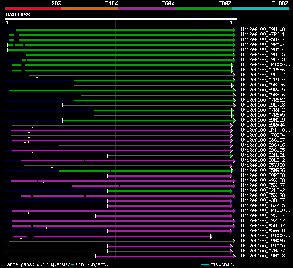This screenshot has height=268, width=293.
Task: Click the green arrowhead ending the A5BG36 alignment
Action: 233,85
